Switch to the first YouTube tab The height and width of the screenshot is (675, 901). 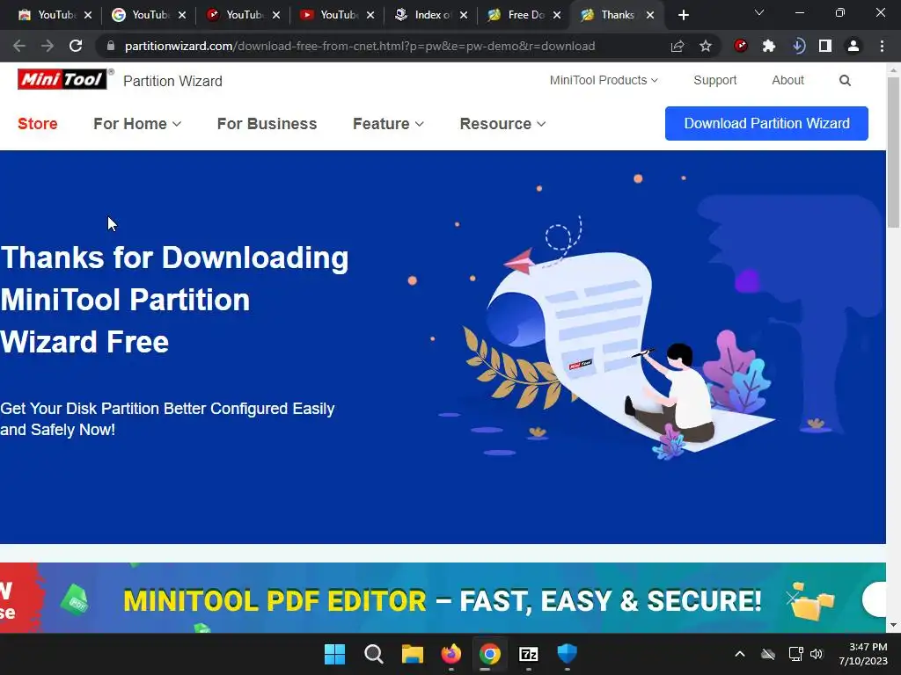pos(55,15)
